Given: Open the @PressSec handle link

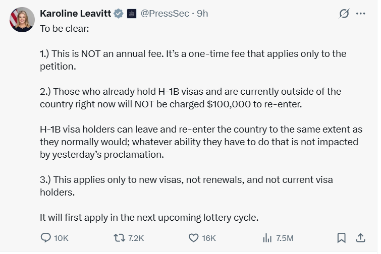Looking at the screenshot, I should (165, 14).
